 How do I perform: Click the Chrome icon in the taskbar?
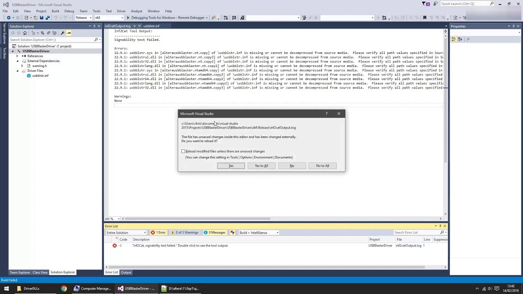tap(64, 289)
